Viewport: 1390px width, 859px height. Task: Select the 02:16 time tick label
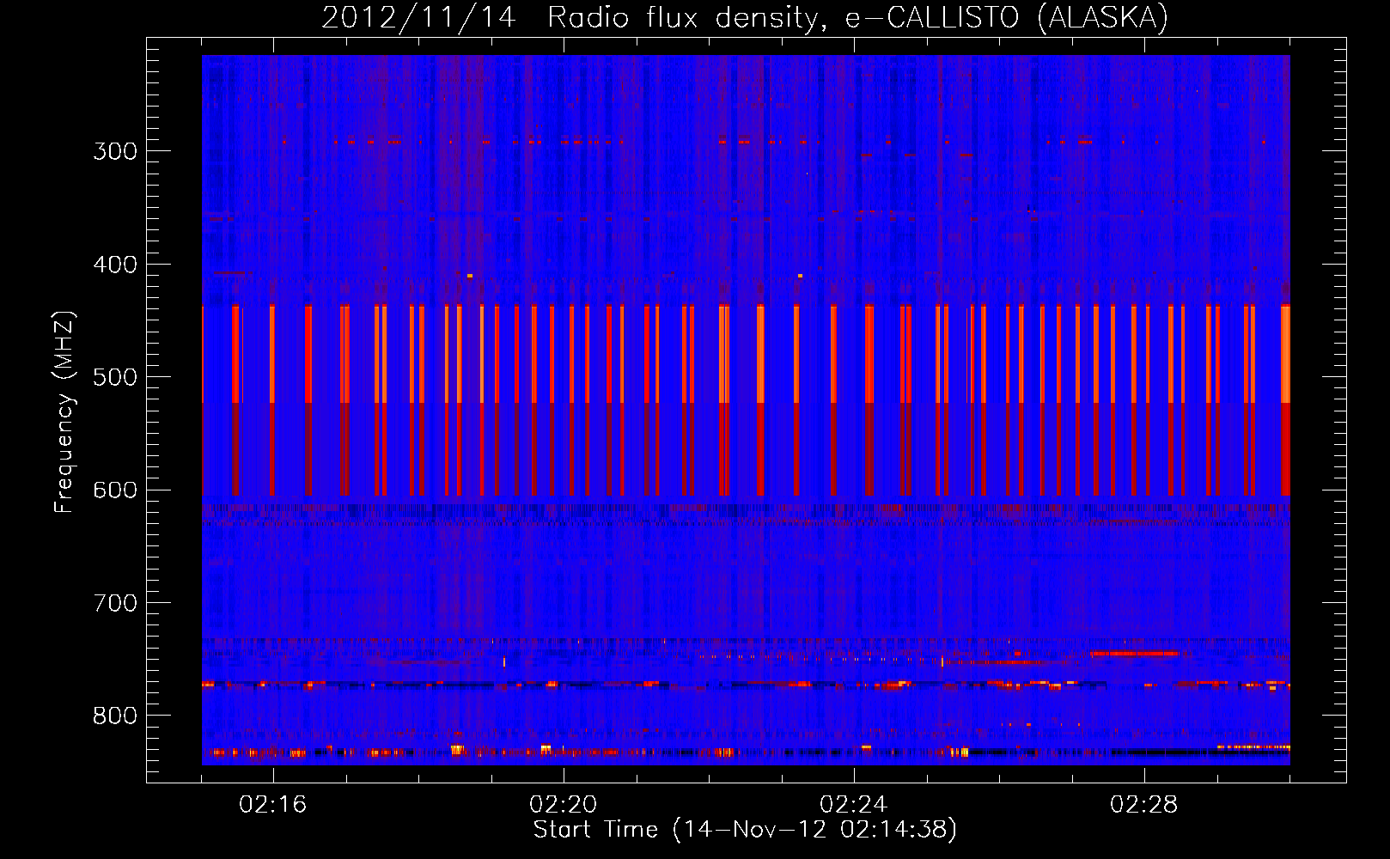click(273, 805)
